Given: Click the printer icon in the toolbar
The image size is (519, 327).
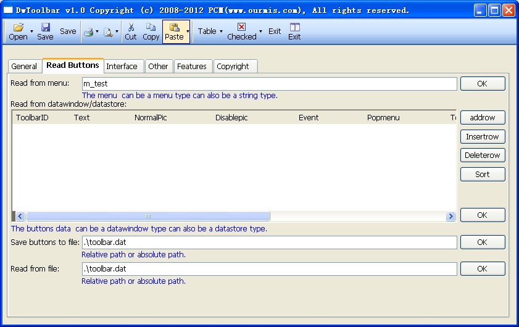Looking at the screenshot, I should pyautogui.click(x=88, y=32).
